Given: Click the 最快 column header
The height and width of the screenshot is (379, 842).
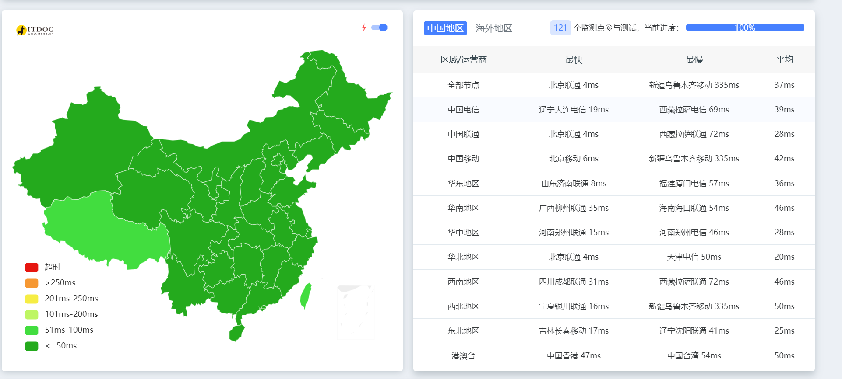Looking at the screenshot, I should [574, 59].
